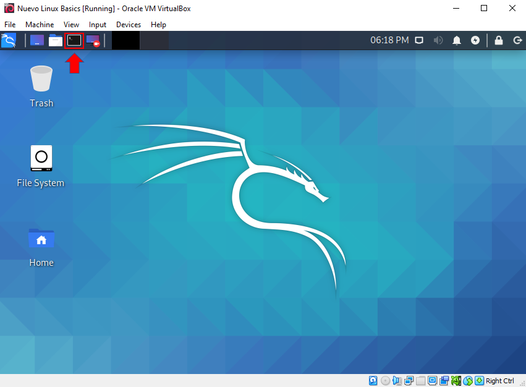Viewport: 526px width, 387px height.
Task: Open the display settings dropdown in the panel
Action: point(419,40)
